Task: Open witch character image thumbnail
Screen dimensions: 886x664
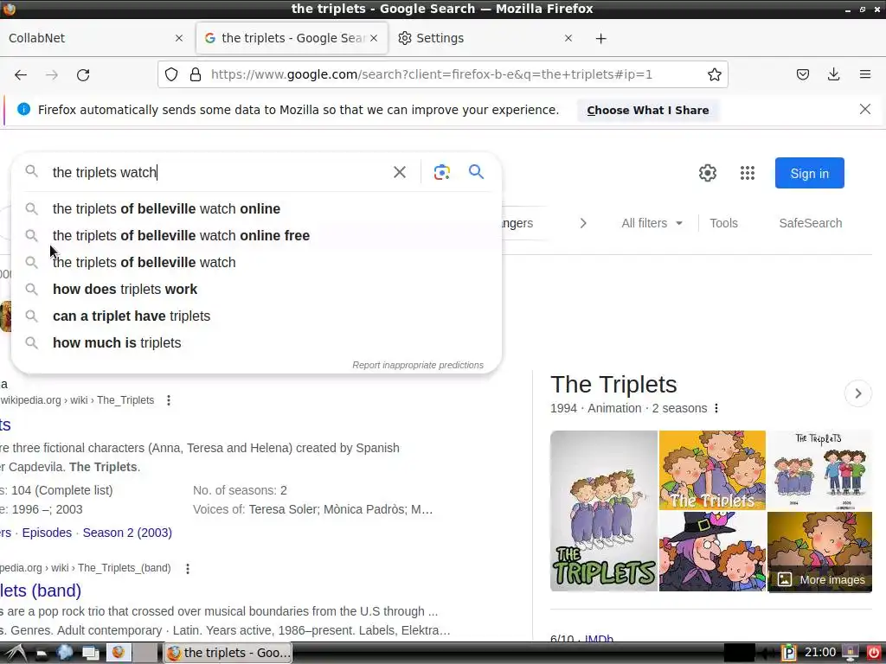Action: click(712, 552)
